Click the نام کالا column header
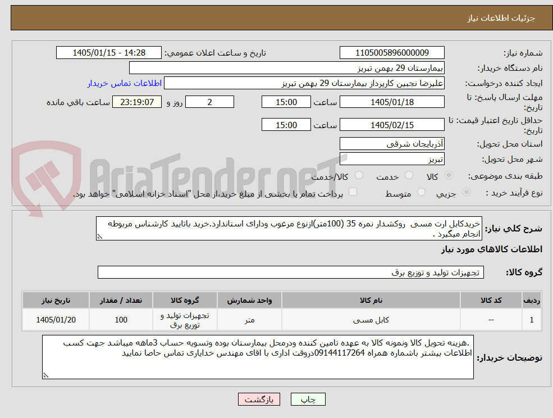This screenshot has width=553, height=418. point(371,300)
